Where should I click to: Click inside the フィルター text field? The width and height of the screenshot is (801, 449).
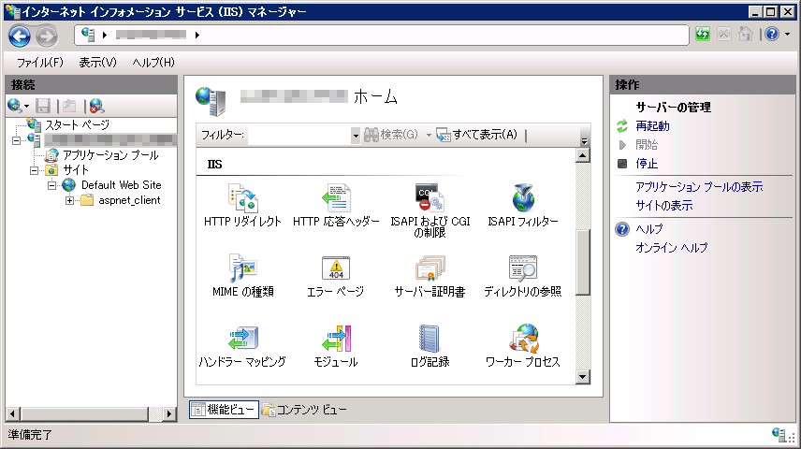coord(299,136)
